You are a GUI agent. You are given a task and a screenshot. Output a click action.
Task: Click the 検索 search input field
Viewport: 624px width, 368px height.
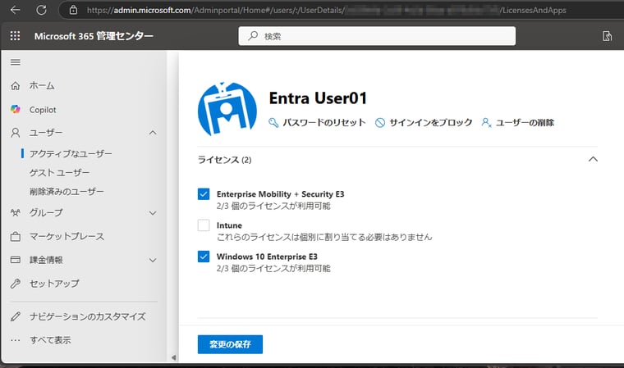click(x=377, y=36)
